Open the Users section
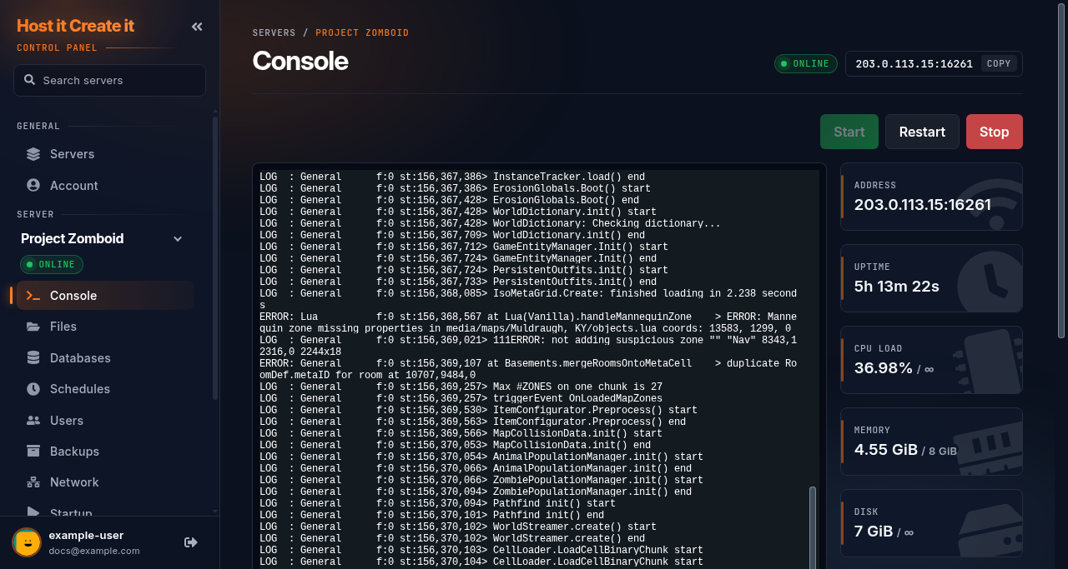Viewport: 1068px width, 569px height. click(105, 421)
